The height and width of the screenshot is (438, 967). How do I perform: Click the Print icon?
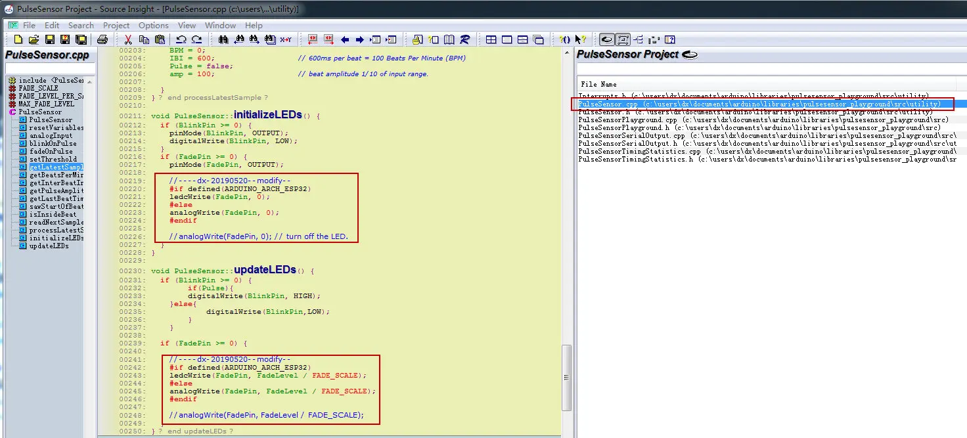tap(102, 39)
